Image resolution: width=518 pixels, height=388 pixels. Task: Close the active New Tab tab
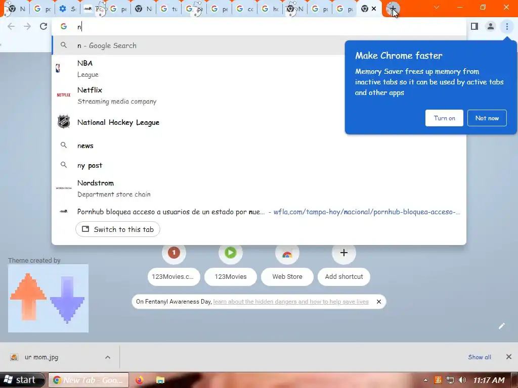click(x=374, y=9)
